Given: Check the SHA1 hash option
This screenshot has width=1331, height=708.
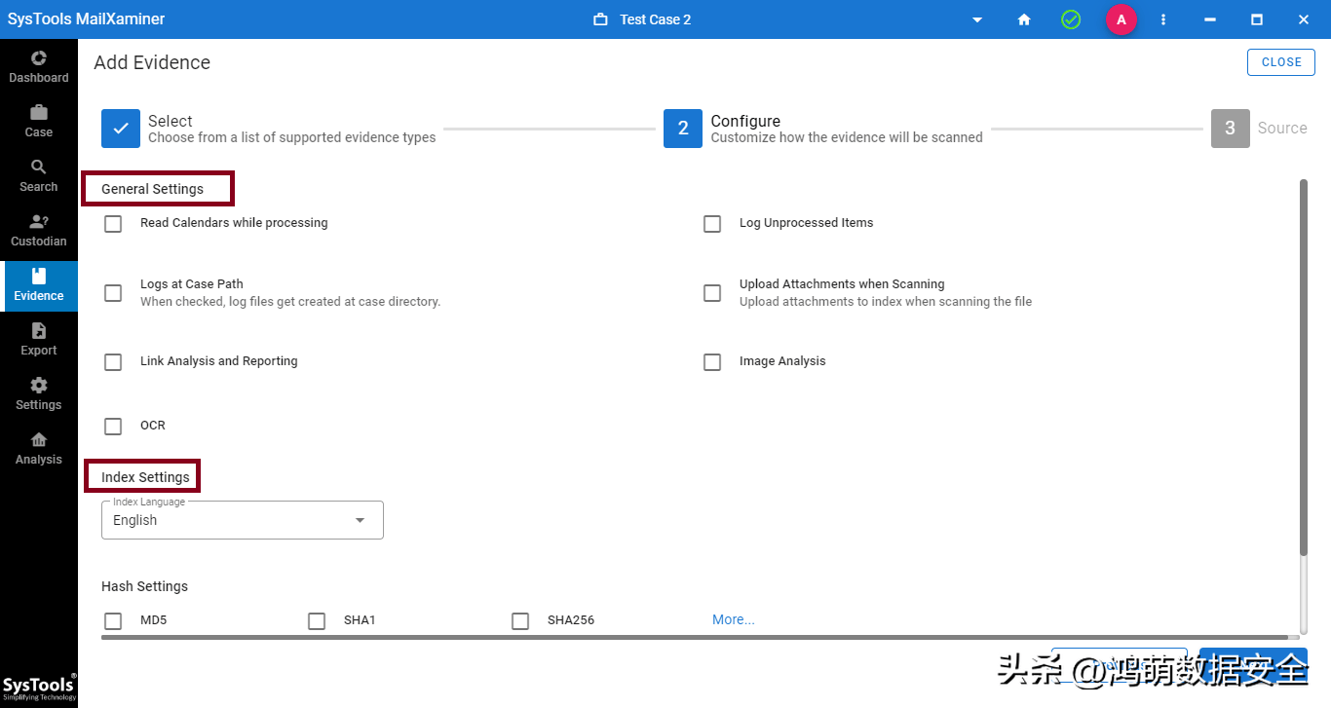Looking at the screenshot, I should coord(317,621).
